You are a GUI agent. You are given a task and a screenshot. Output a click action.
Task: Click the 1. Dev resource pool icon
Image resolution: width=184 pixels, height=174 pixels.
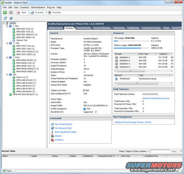coord(10,26)
